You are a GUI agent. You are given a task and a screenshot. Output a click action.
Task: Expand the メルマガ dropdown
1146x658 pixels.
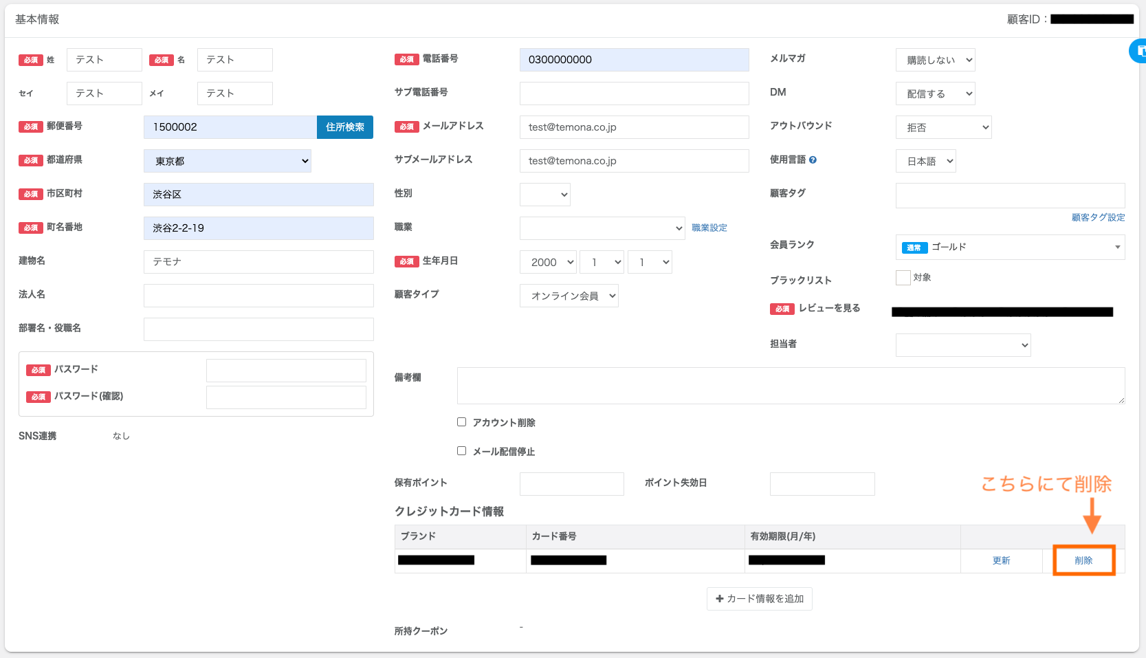935,60
